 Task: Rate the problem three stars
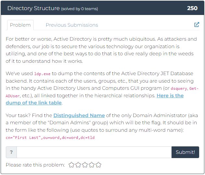(x=85, y=165)
